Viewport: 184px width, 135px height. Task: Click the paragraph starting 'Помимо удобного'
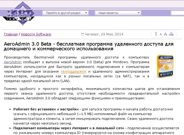(92, 94)
